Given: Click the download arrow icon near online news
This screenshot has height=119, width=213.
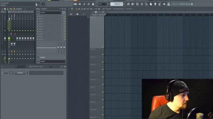Looking at the screenshot, I should tap(169, 4).
